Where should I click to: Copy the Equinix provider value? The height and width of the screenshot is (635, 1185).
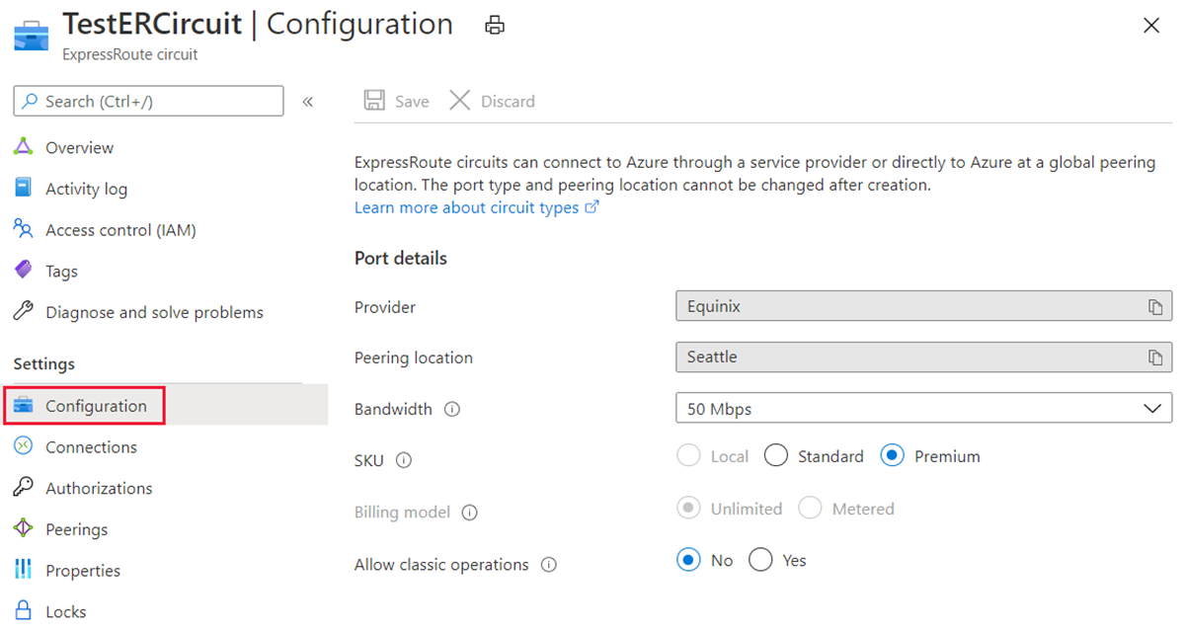[x=1155, y=307]
